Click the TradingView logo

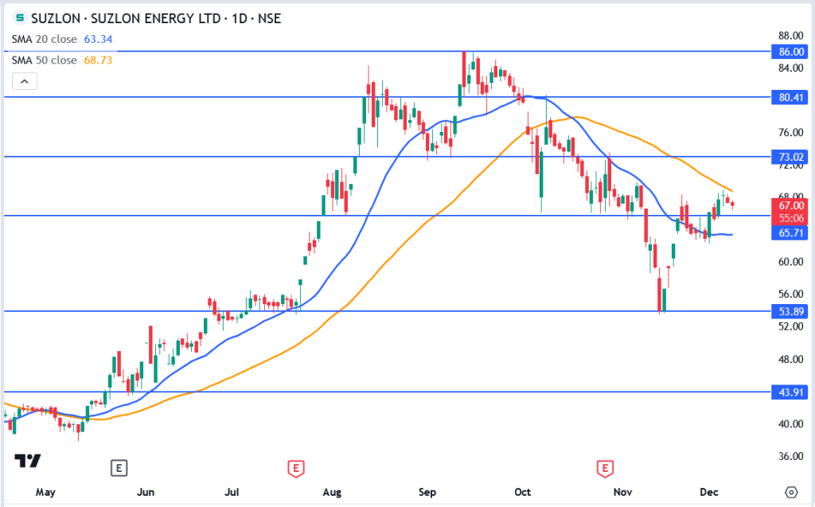coord(28,461)
